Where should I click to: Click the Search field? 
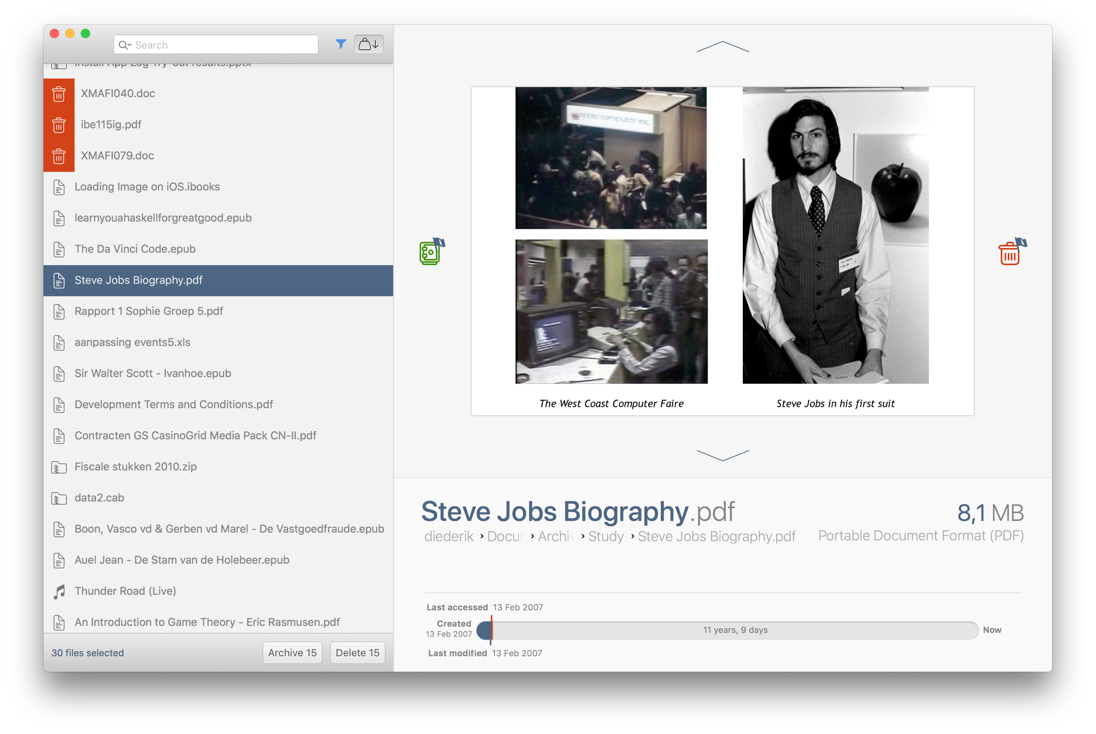coord(215,45)
